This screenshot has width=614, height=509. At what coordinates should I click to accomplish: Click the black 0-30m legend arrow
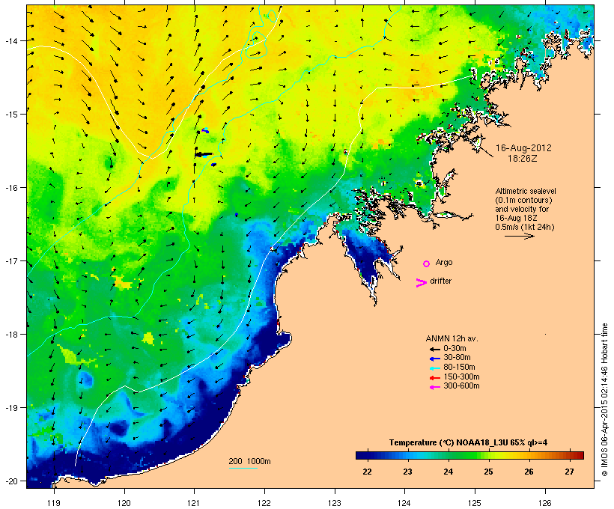click(435, 350)
